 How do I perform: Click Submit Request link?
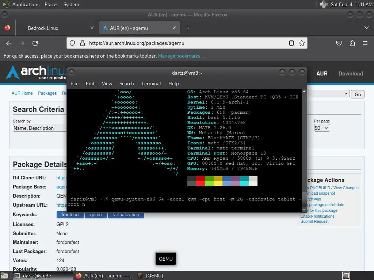coord(314,221)
